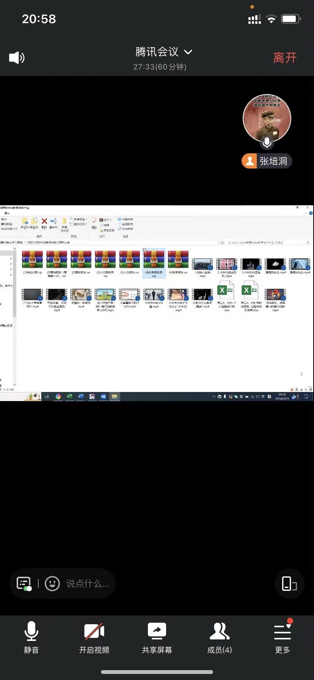The width and height of the screenshot is (314, 680).
Task: Collapse the ribbon with the chevron
Action: pyautogui.click(x=306, y=213)
